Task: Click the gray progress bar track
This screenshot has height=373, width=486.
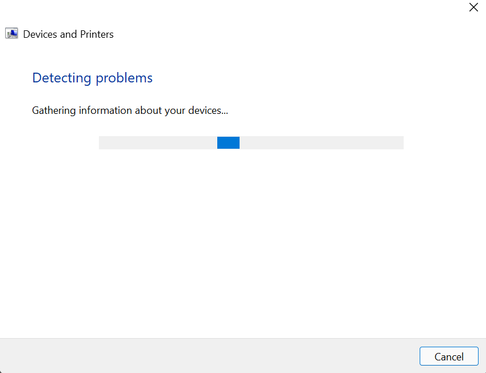Action: (x=320, y=142)
